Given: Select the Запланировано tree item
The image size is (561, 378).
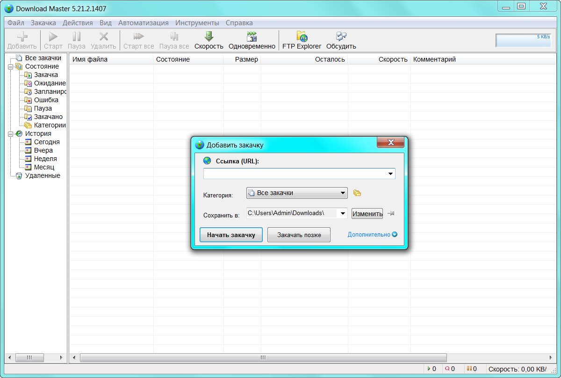Looking at the screenshot, I should 50,91.
